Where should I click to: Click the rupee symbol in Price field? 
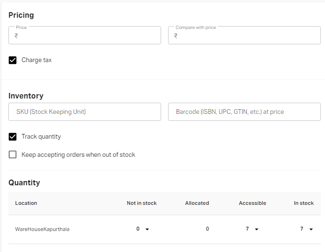[16, 36]
